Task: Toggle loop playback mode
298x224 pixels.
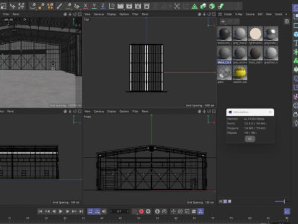Action: coord(91,212)
